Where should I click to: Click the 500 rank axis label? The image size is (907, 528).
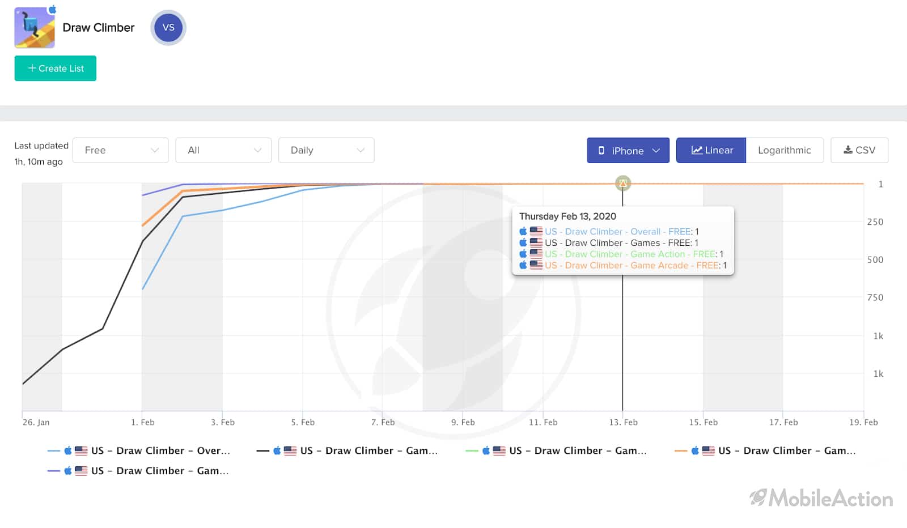tap(875, 260)
